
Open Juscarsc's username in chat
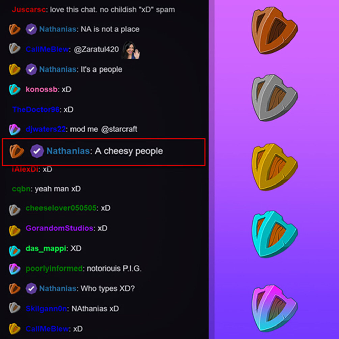[29, 10]
